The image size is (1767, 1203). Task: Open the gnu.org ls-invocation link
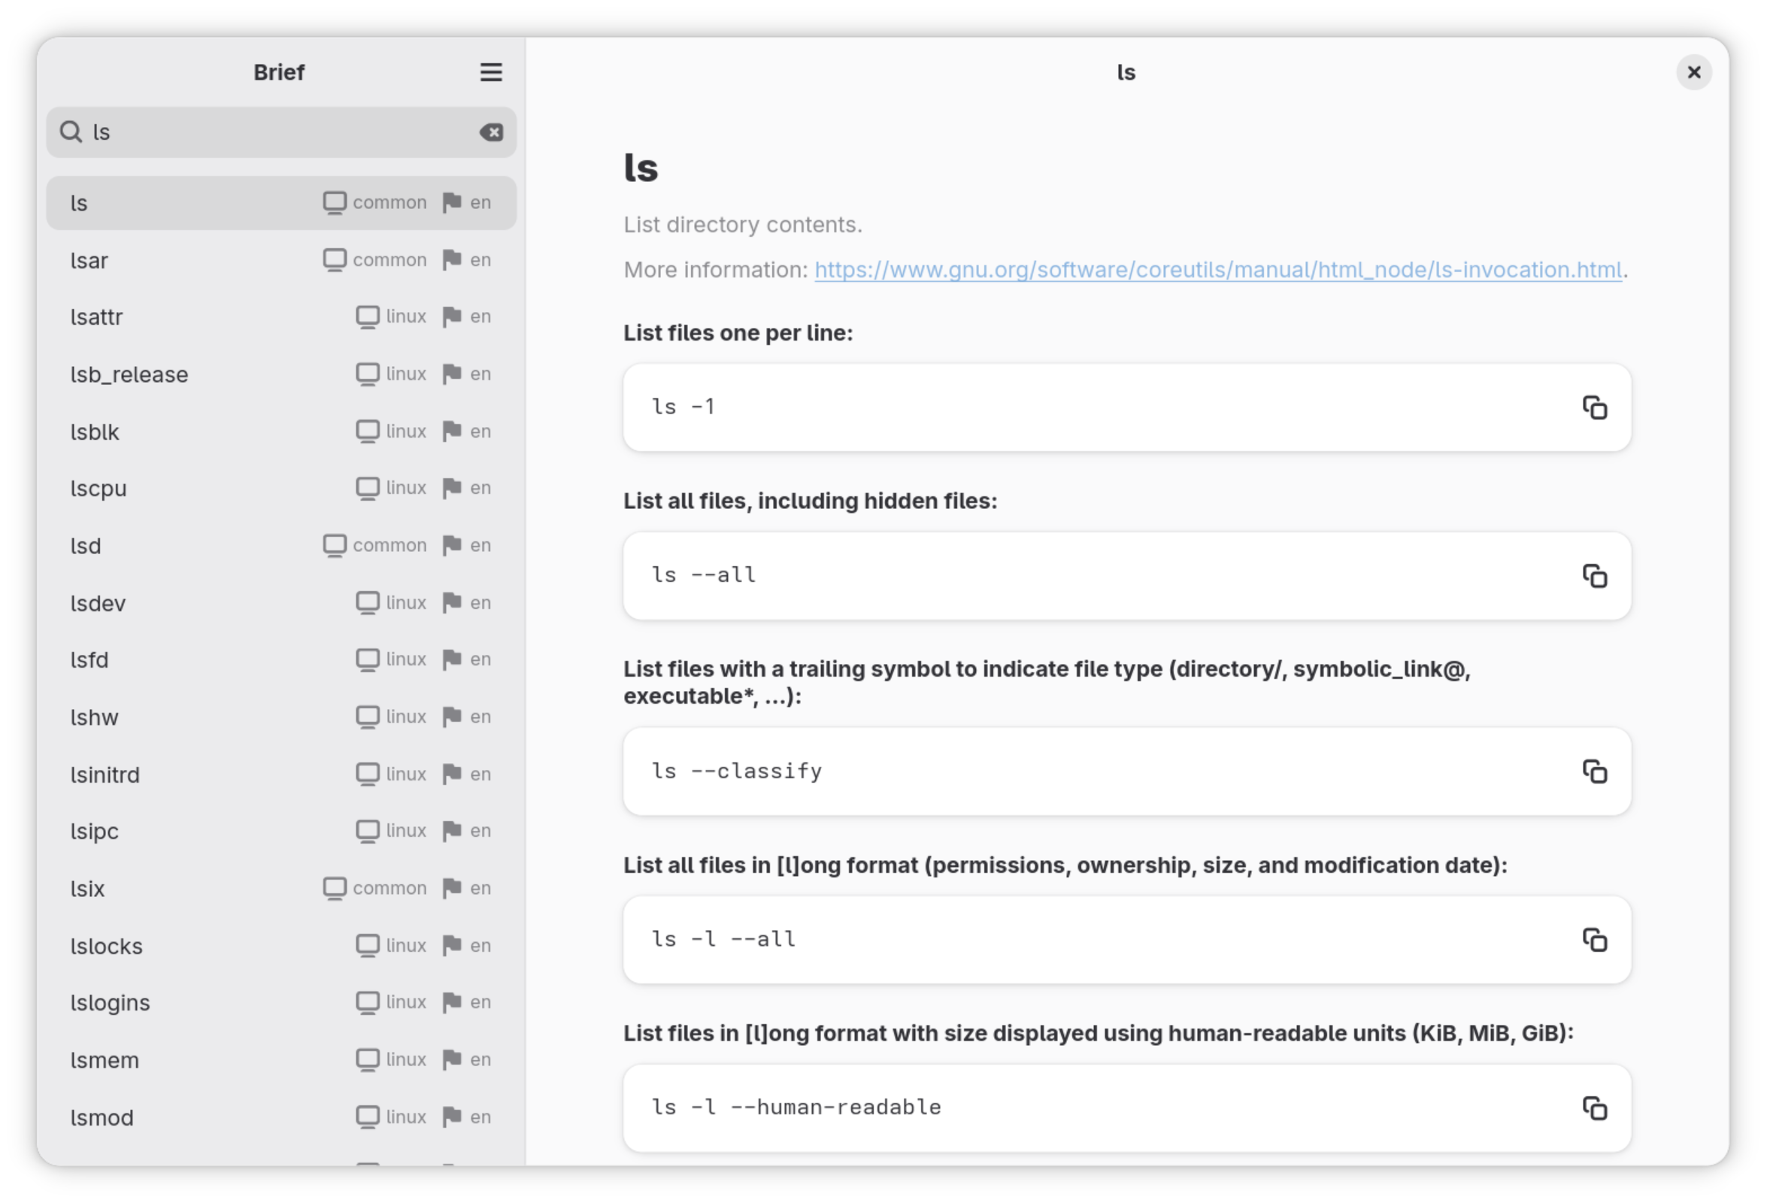coord(1217,270)
